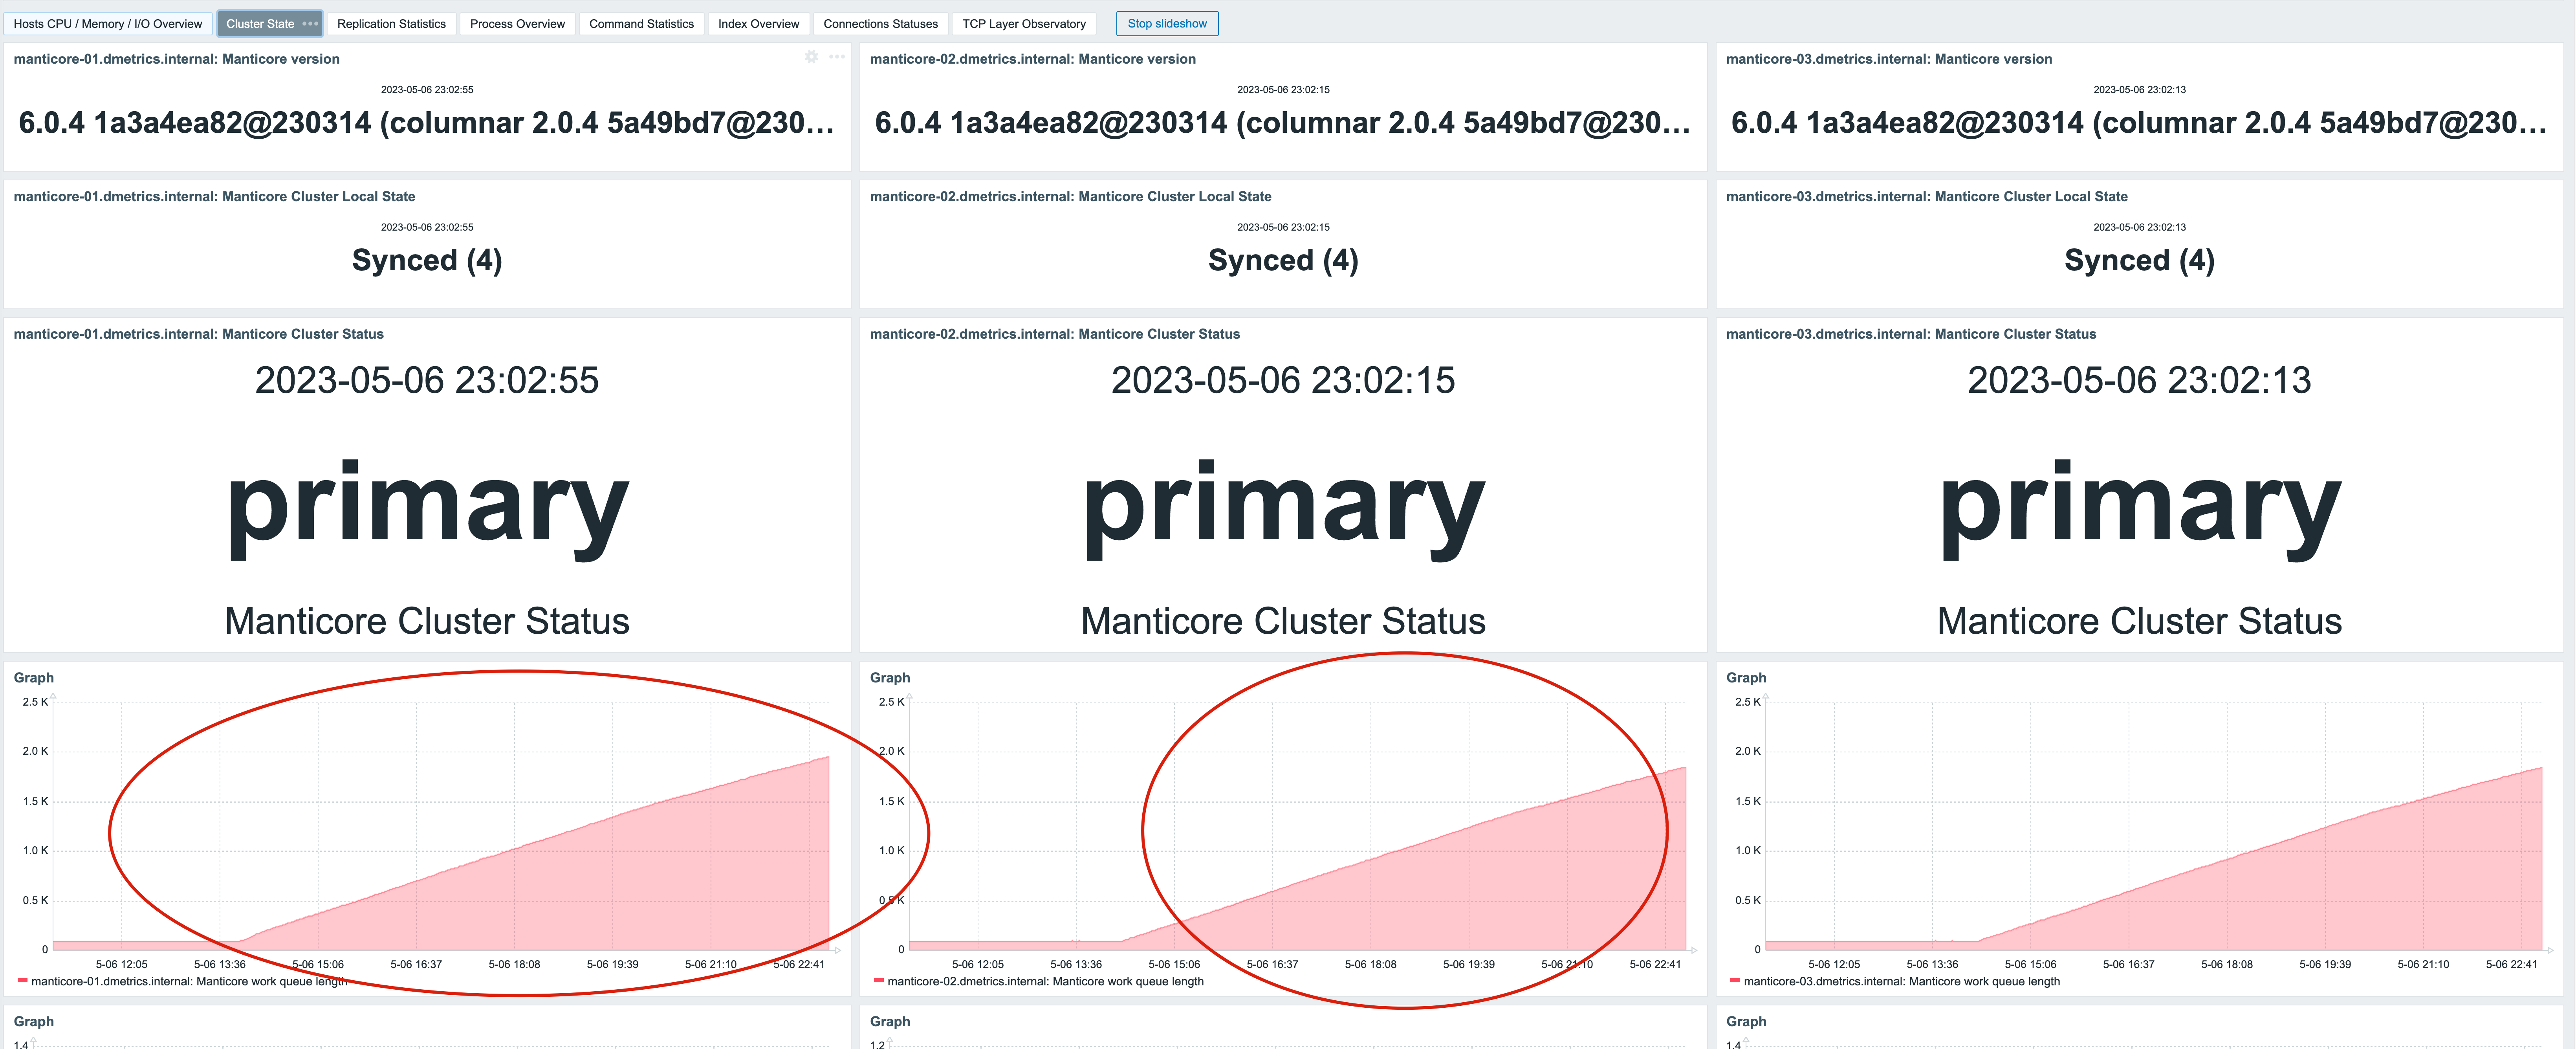Open the Index Overview page
This screenshot has height=1049, width=2576.
758,23
